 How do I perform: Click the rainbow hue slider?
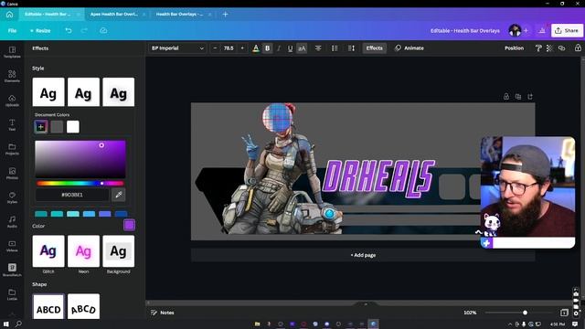click(x=80, y=183)
